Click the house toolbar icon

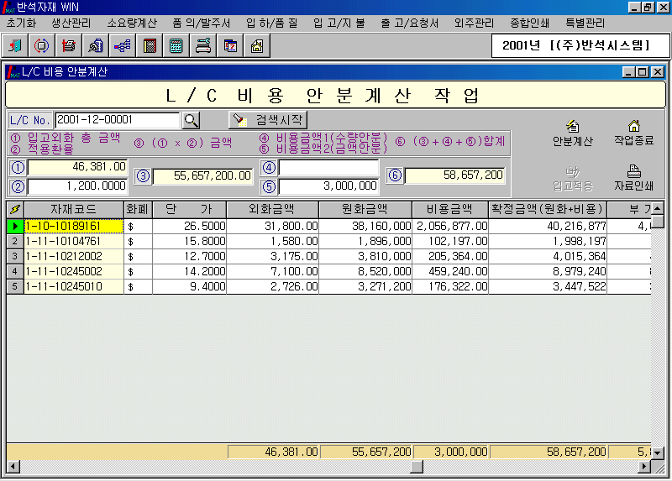click(256, 45)
